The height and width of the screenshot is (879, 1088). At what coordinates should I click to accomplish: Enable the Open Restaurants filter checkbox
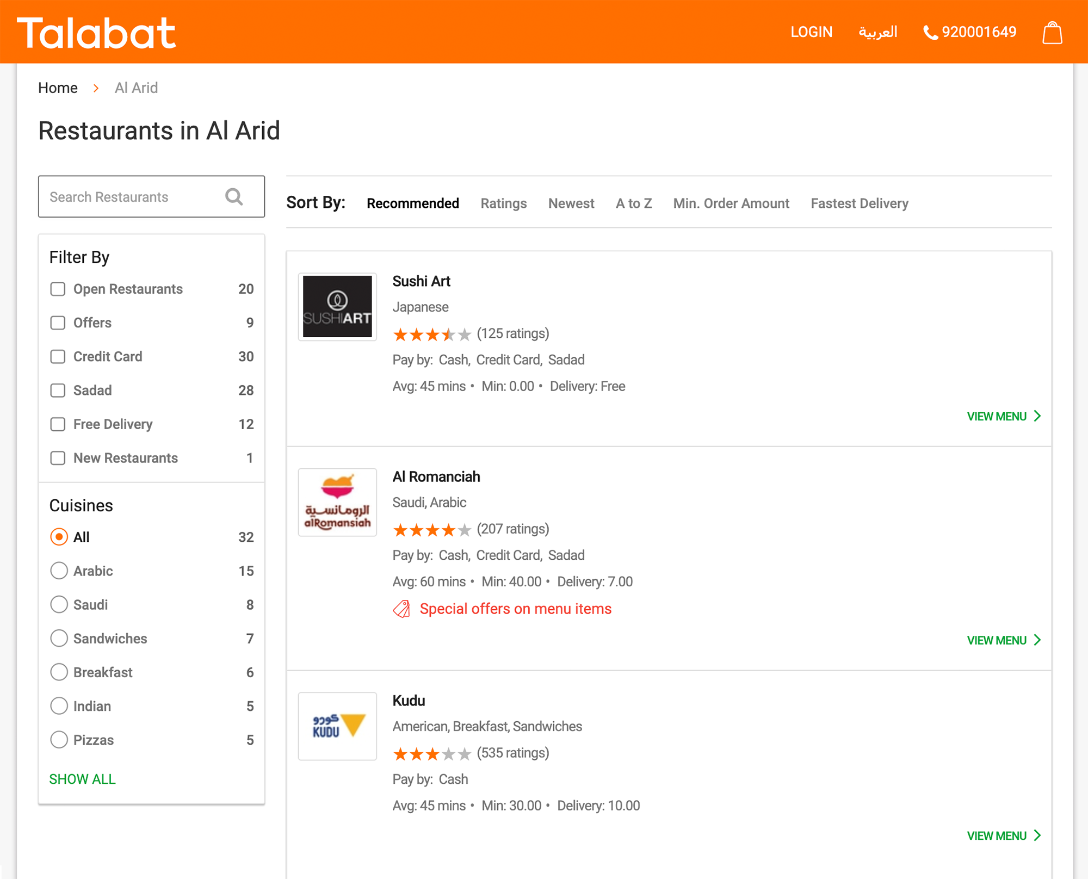(x=58, y=289)
